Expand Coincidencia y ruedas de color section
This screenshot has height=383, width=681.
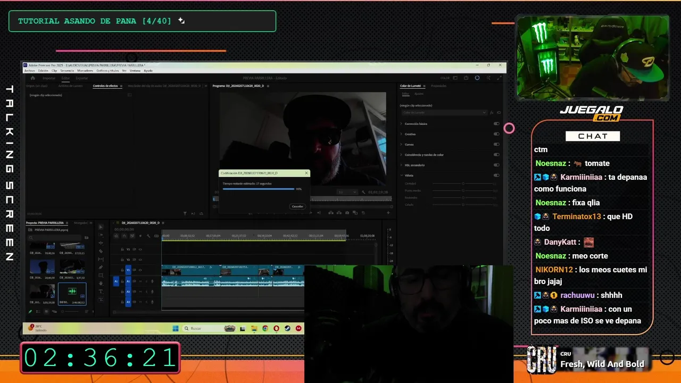pos(401,155)
